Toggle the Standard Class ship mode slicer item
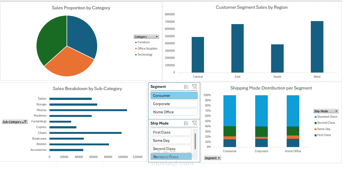Screen dimensions: 345x170 coord(171,157)
